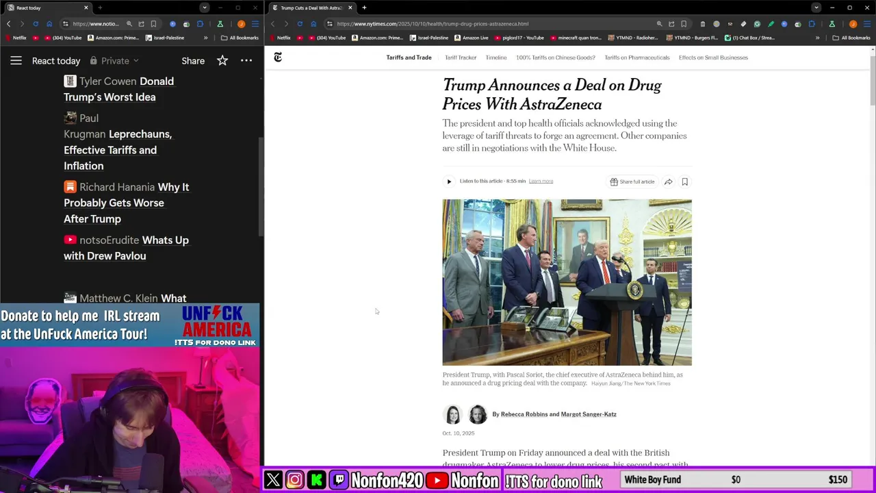Open the profile avatar in Notion window
The image size is (876, 493).
point(241,24)
